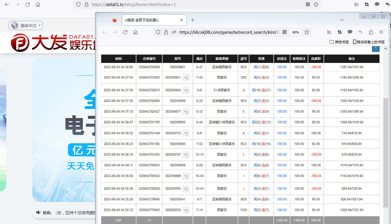
Task: Open the 移动设备上的书签 bookmarks folder
Action: pyautogui.click(x=369, y=42)
